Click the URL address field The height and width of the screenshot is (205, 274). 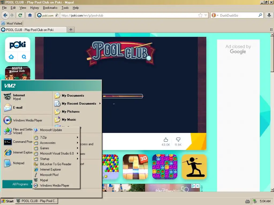tap(129, 15)
